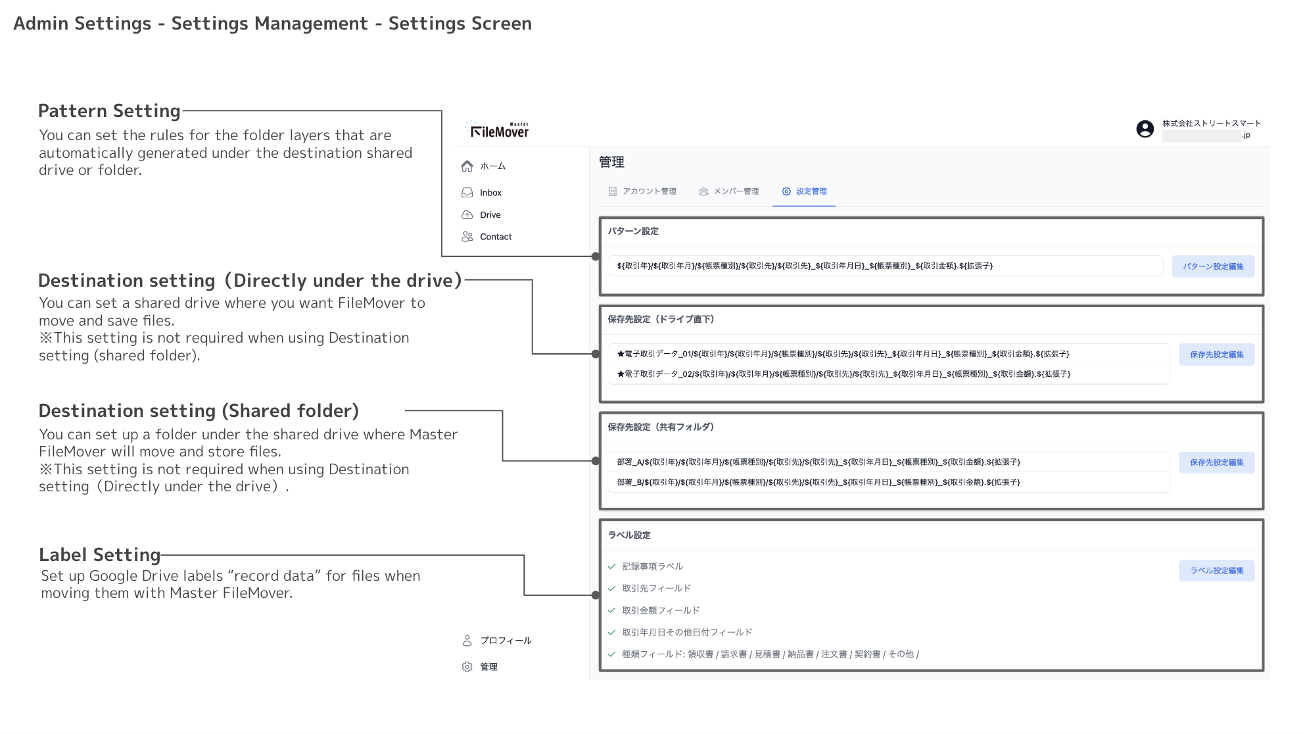Open the Drive cloud icon

(467, 215)
